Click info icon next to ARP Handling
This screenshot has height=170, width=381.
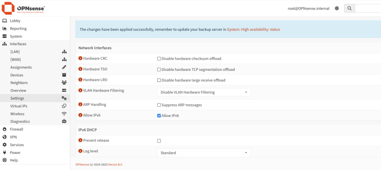coord(80,105)
